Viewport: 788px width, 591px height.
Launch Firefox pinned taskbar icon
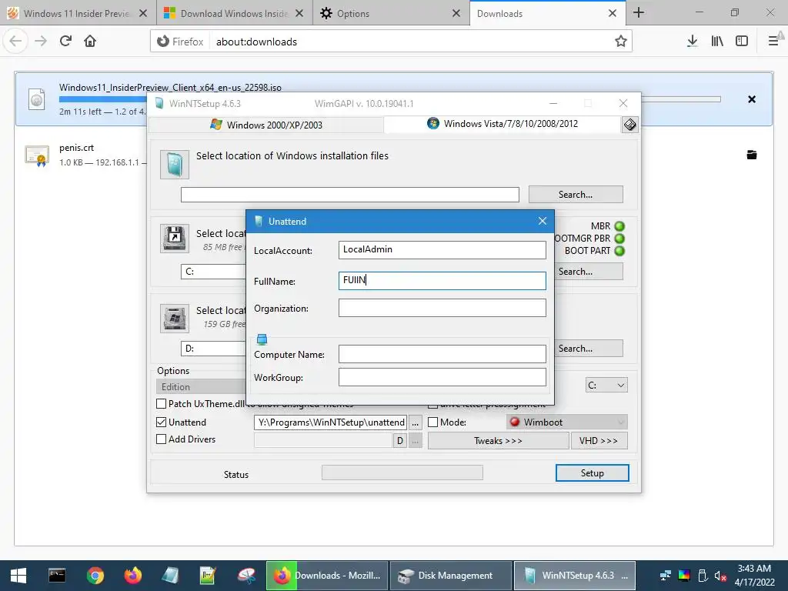[132, 576]
